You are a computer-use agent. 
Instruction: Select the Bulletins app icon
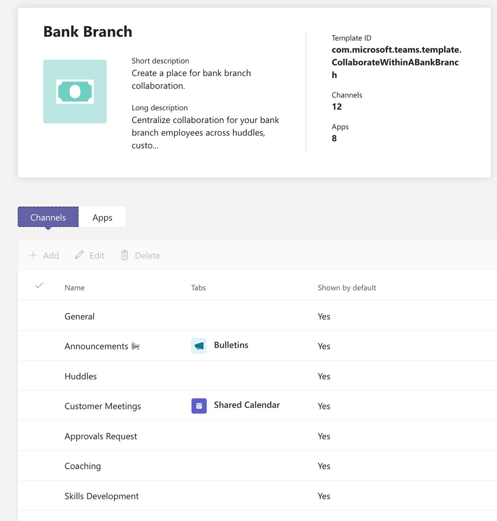(x=199, y=346)
